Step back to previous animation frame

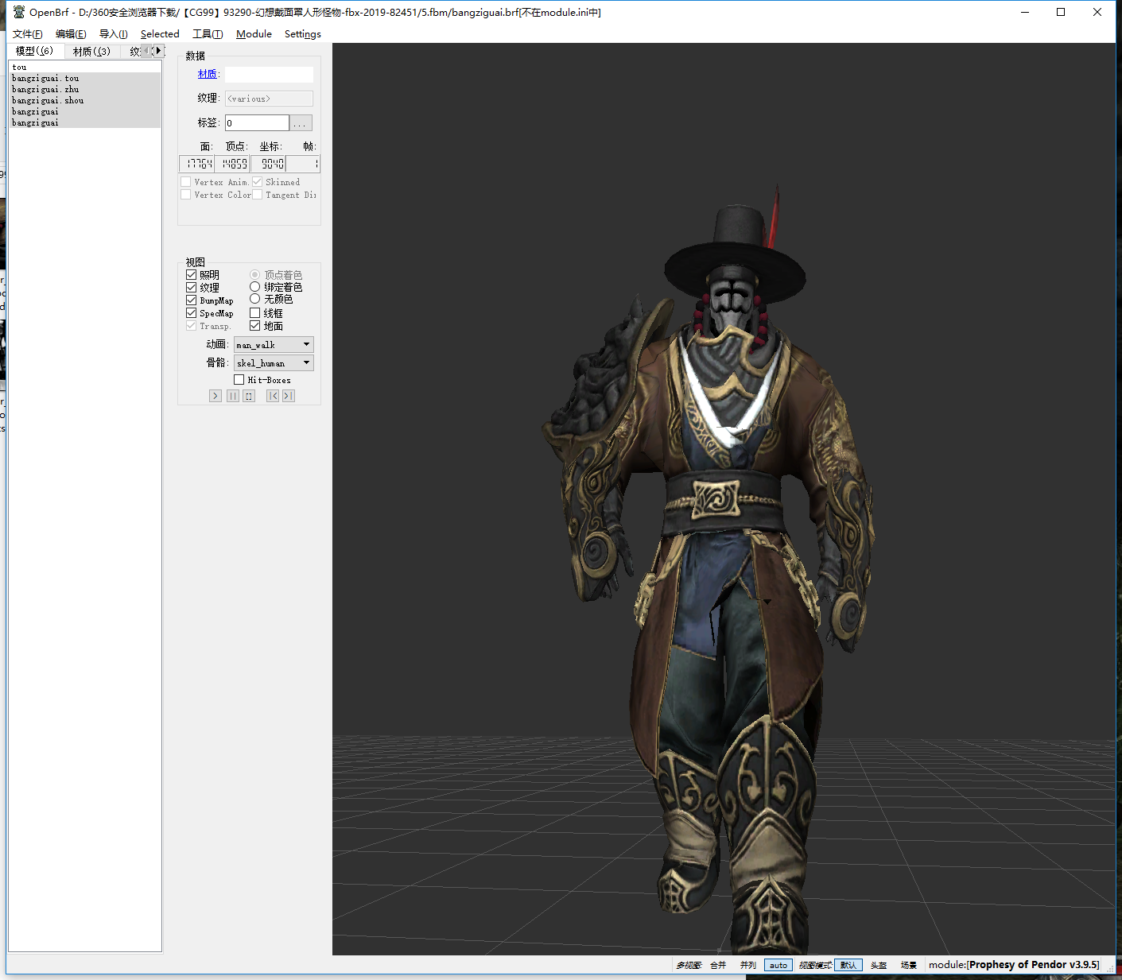[273, 396]
